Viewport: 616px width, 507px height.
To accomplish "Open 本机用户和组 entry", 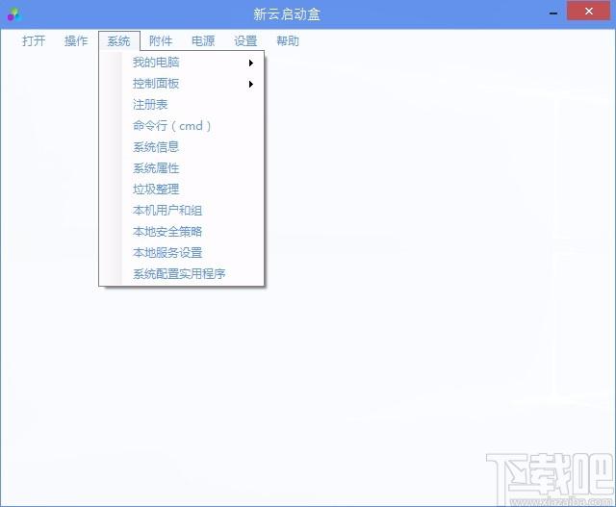I will (167, 211).
